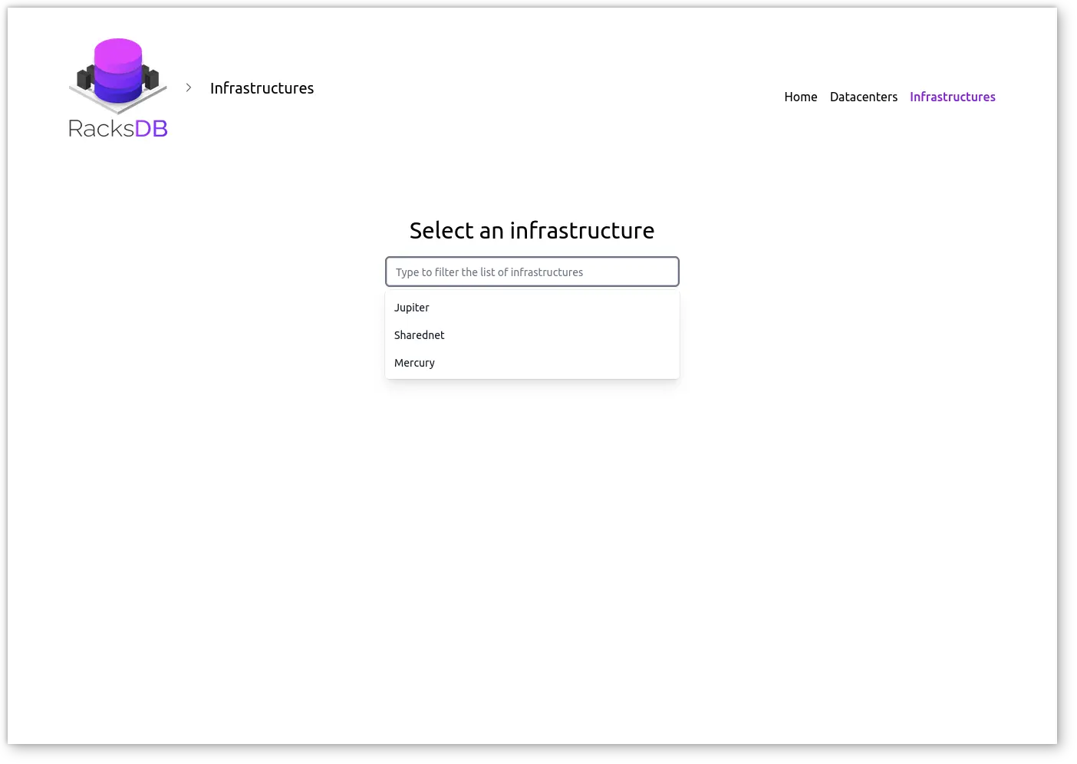Go to the Home page
1077x764 pixels.
click(x=801, y=97)
